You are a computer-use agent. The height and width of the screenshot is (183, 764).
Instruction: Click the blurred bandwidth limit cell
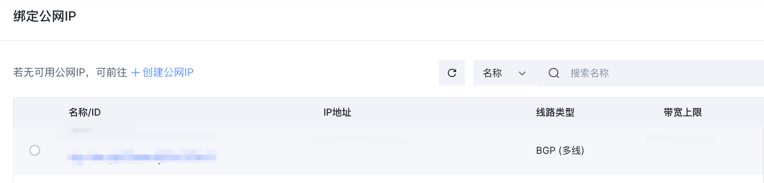680,138
